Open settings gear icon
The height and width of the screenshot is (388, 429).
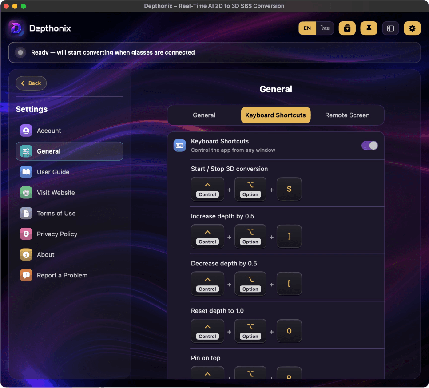(x=412, y=28)
